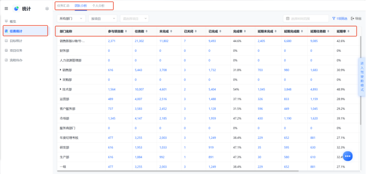Sort by 延期率 using its sort icon
Screen dimensions: 366x174
point(348,31)
